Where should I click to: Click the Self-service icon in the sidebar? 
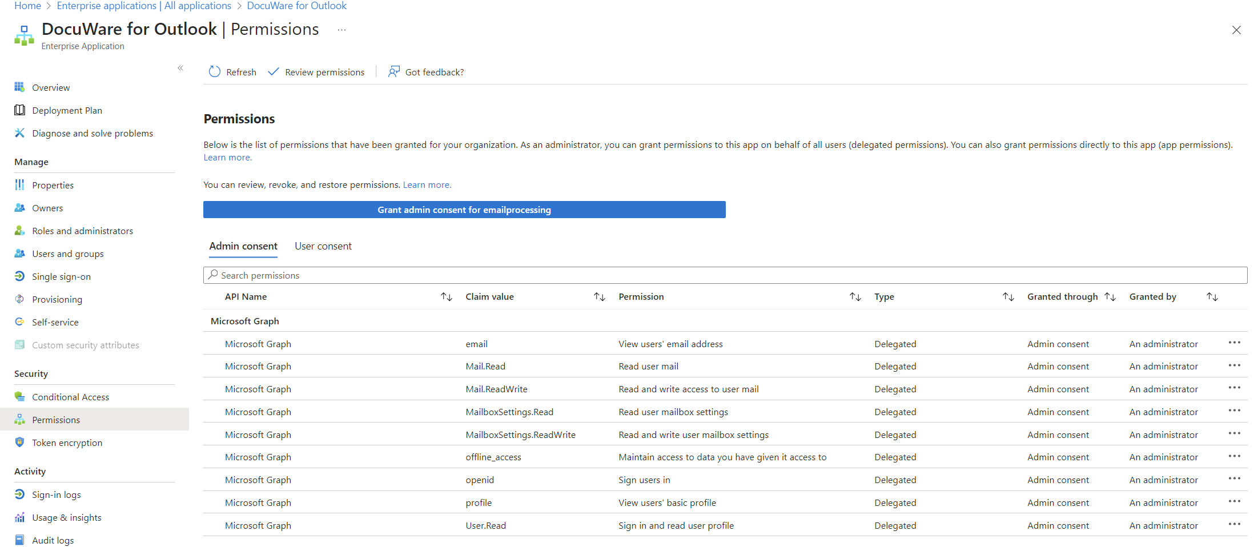(19, 321)
